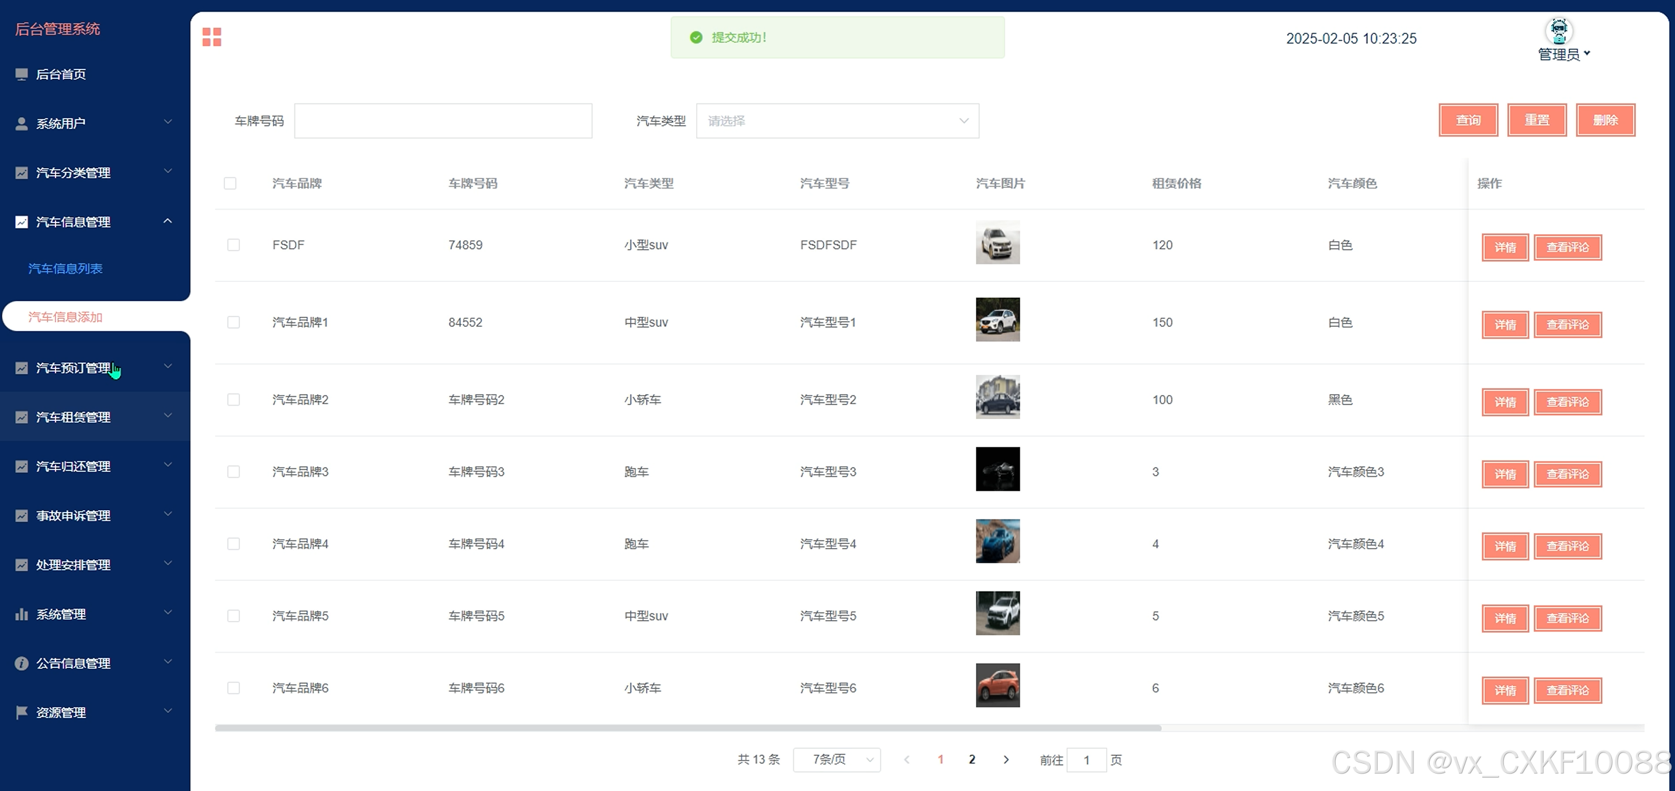Click the monitor icon beside 后台首页
The image size is (1675, 791).
[x=22, y=74]
